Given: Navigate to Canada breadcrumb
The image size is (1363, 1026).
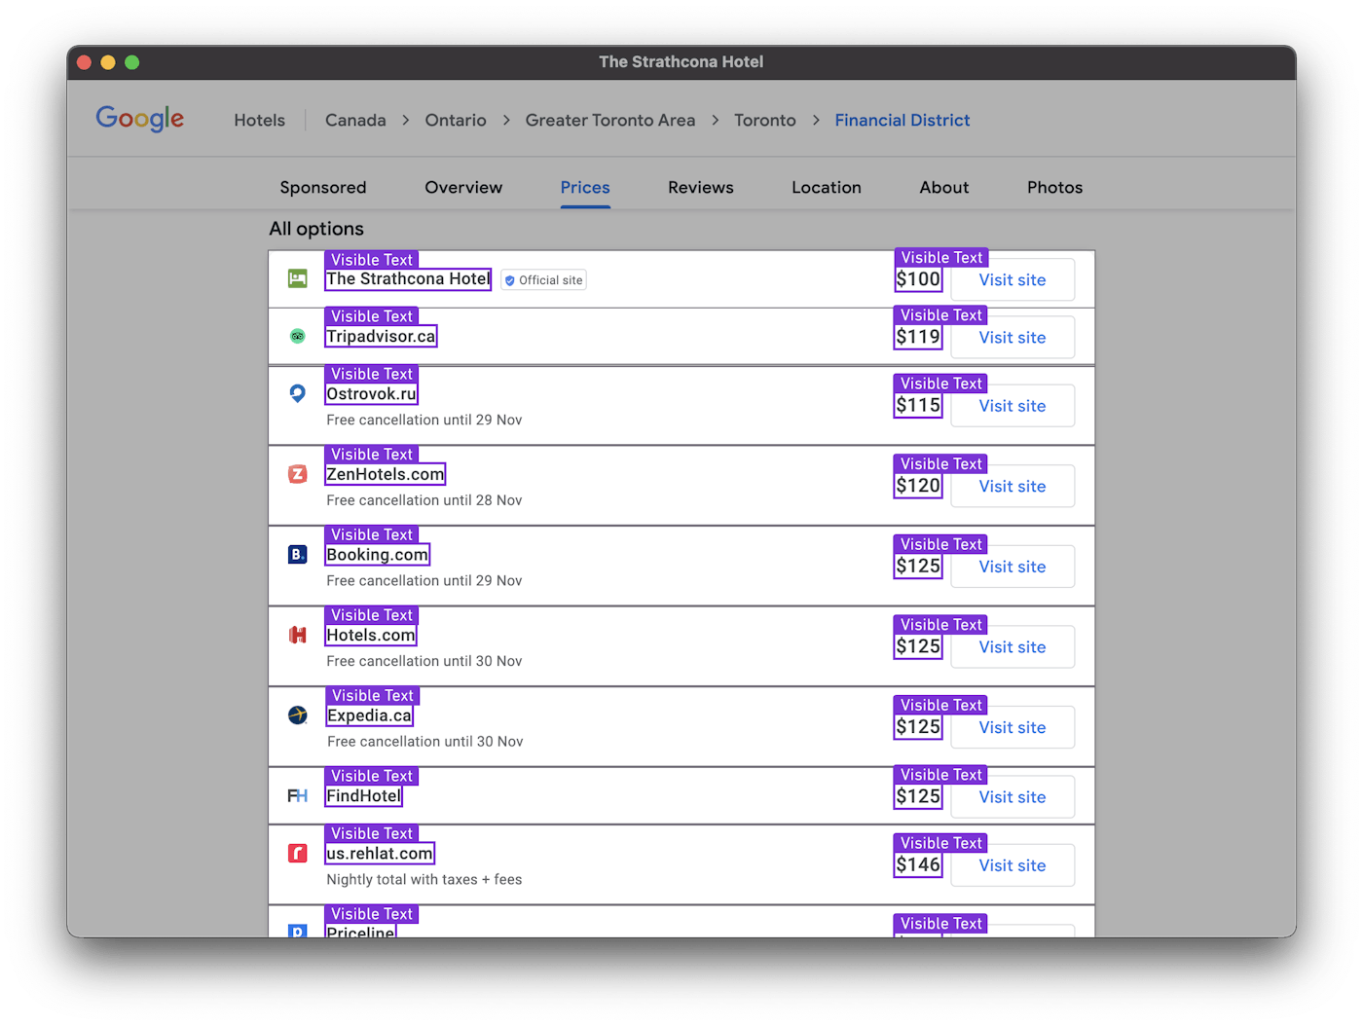Looking at the screenshot, I should coord(355,120).
